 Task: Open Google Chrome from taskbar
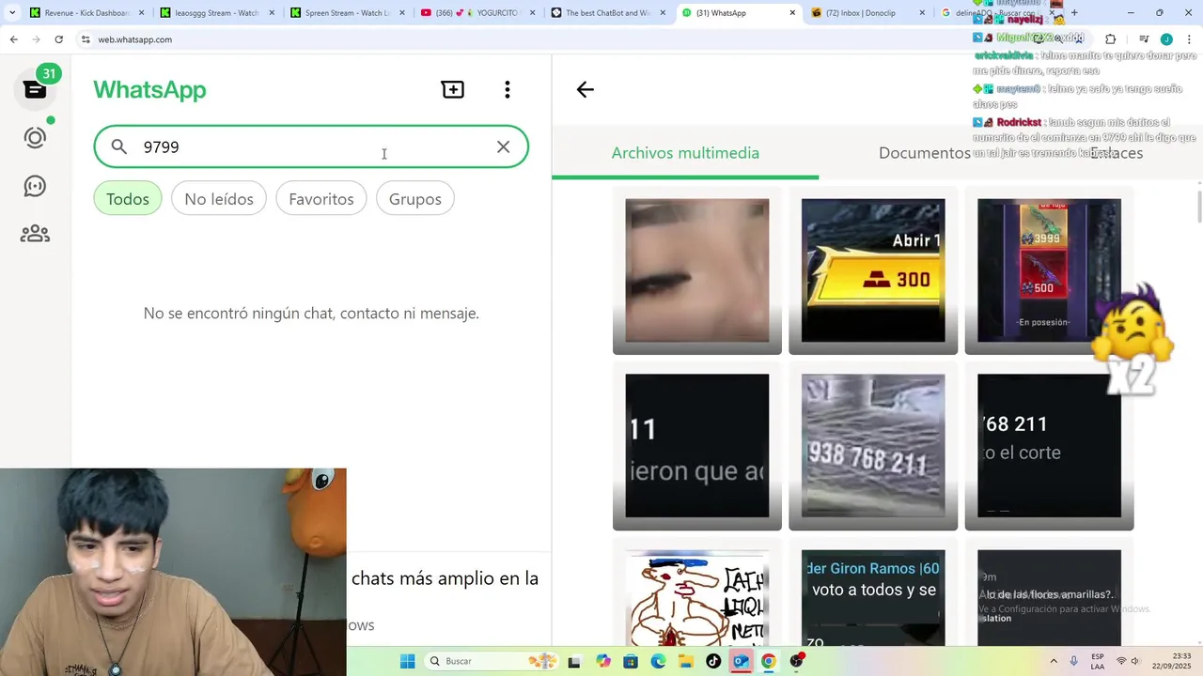769,661
